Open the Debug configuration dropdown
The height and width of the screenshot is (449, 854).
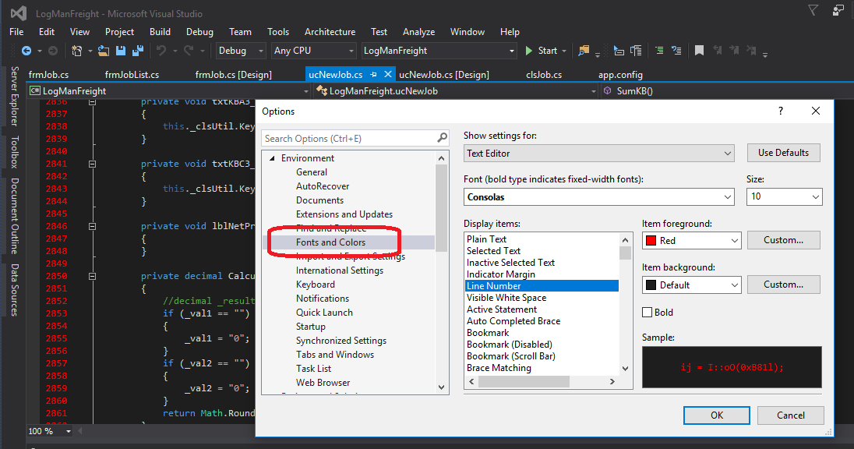[241, 51]
